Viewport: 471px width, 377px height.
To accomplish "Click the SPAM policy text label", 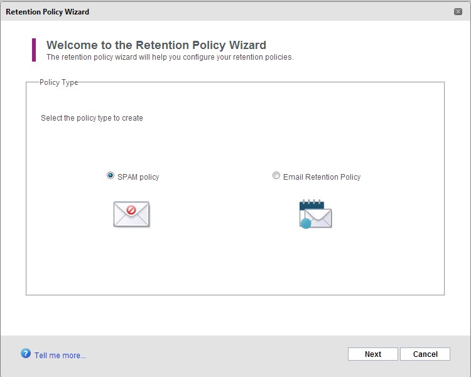I will coord(138,177).
